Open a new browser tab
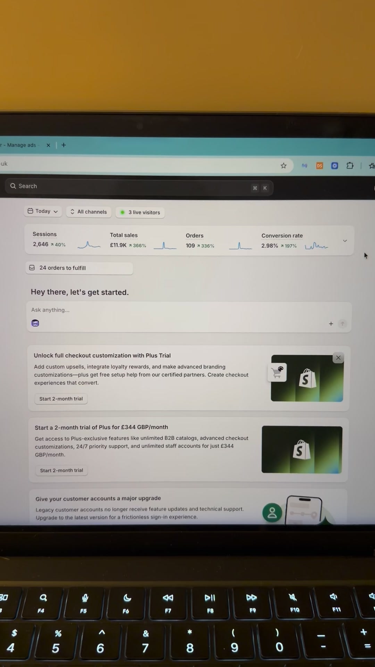Viewport: 375px width, 667px height. coord(64,145)
